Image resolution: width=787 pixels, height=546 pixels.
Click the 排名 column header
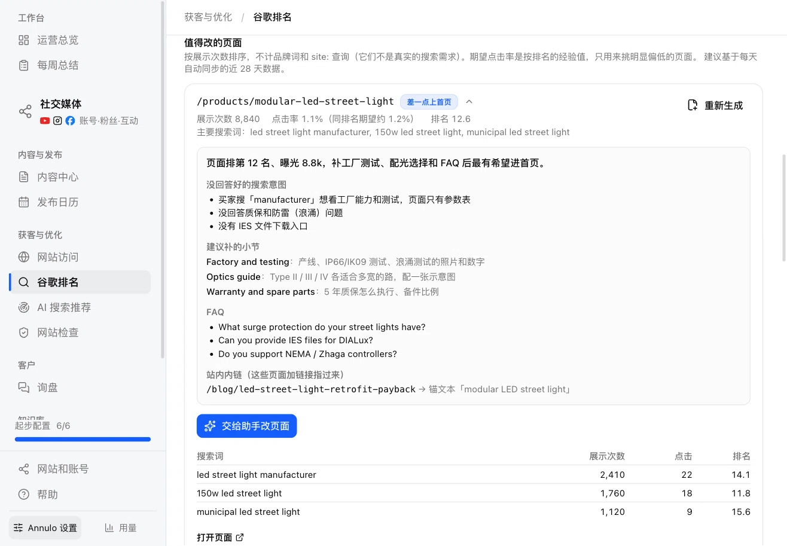pos(742,456)
